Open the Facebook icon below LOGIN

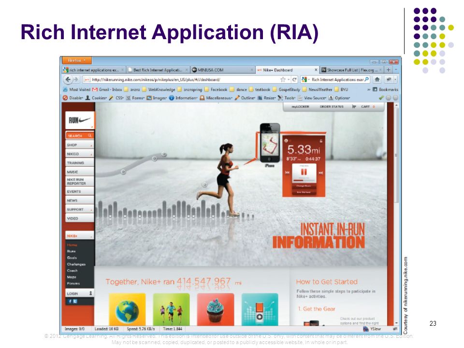pyautogui.click(x=70, y=301)
